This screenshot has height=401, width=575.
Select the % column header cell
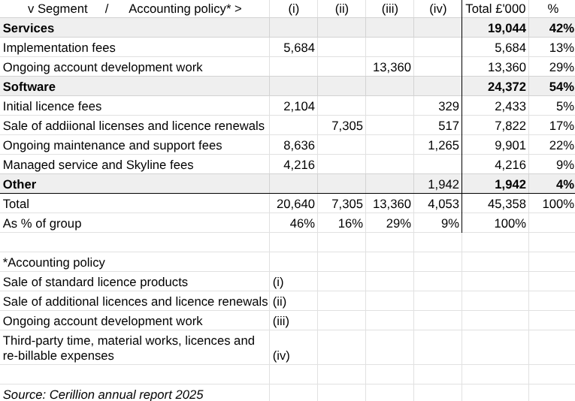(552, 9)
